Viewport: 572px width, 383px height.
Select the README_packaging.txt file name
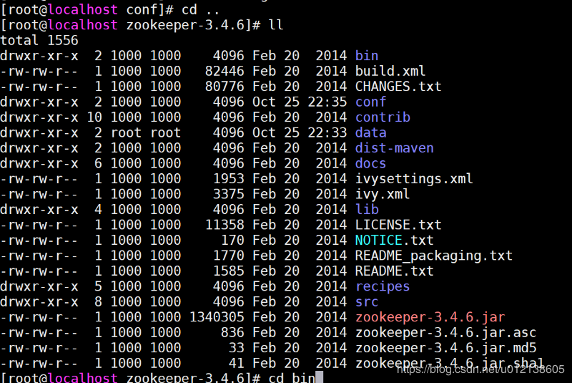tap(433, 256)
